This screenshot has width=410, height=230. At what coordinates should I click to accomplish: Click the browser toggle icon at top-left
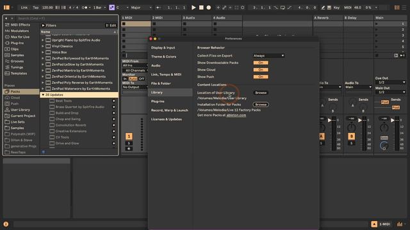6,8
